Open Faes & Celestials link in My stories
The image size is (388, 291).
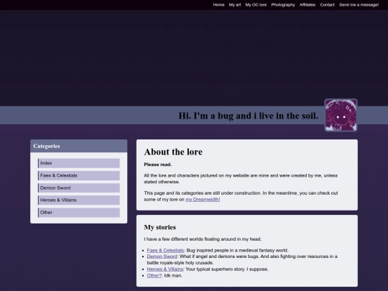click(165, 251)
